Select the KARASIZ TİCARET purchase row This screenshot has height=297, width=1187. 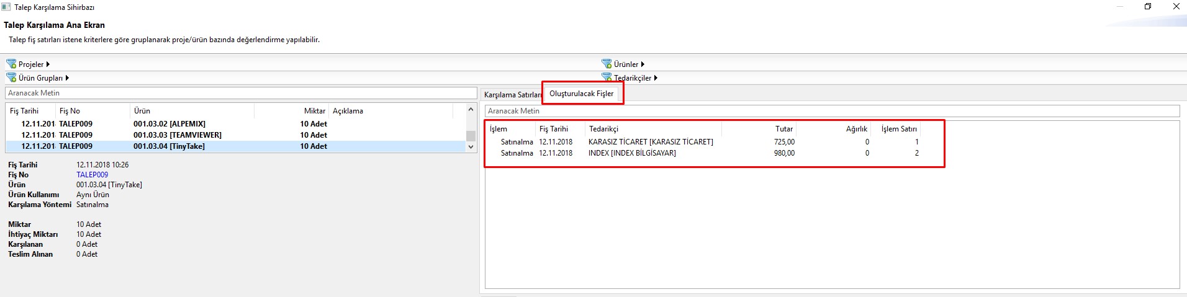point(650,142)
